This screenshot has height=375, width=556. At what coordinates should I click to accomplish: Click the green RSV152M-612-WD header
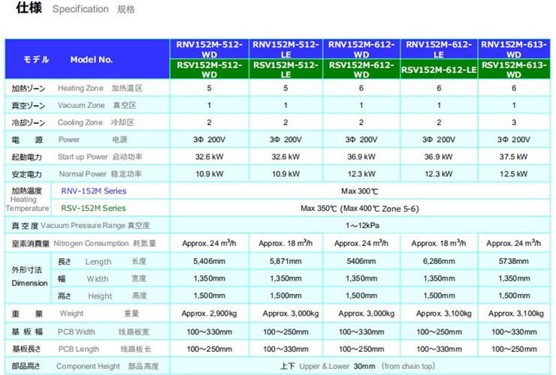[361, 70]
